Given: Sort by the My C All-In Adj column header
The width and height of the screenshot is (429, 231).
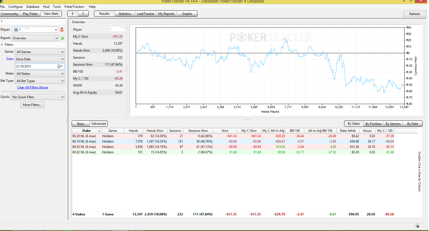Looking at the screenshot, I should point(273,131).
